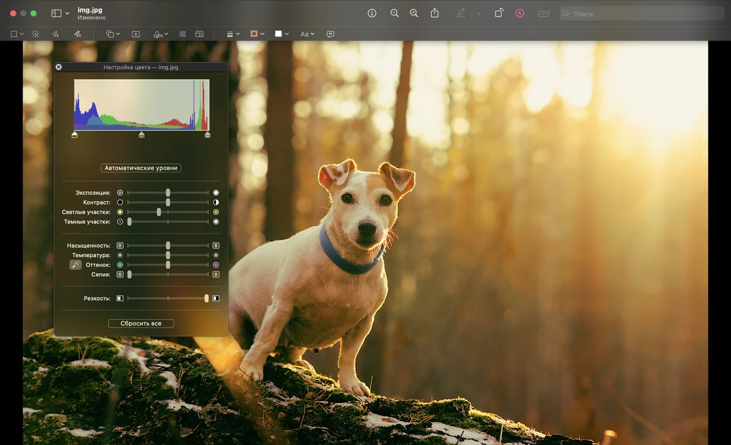Open the Adjust Color sliders tool
The width and height of the screenshot is (731, 445).
(x=182, y=34)
